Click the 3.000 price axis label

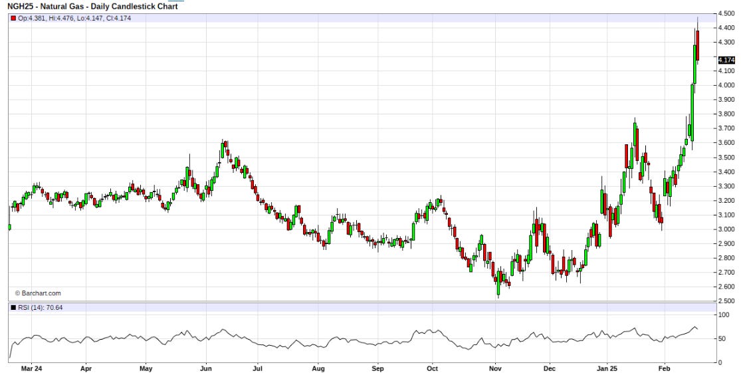[726, 229]
